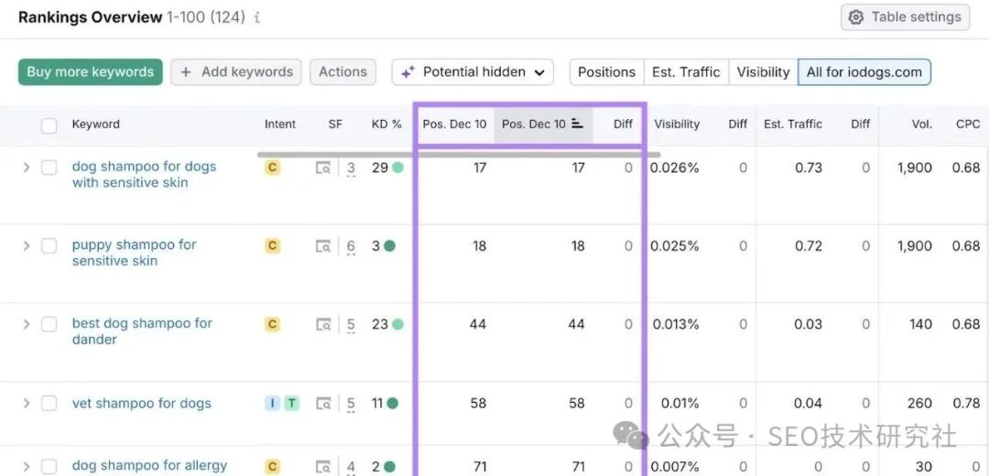The image size is (989, 476).
Task: Click the horizontal scrollbar under the header
Action: tap(458, 155)
